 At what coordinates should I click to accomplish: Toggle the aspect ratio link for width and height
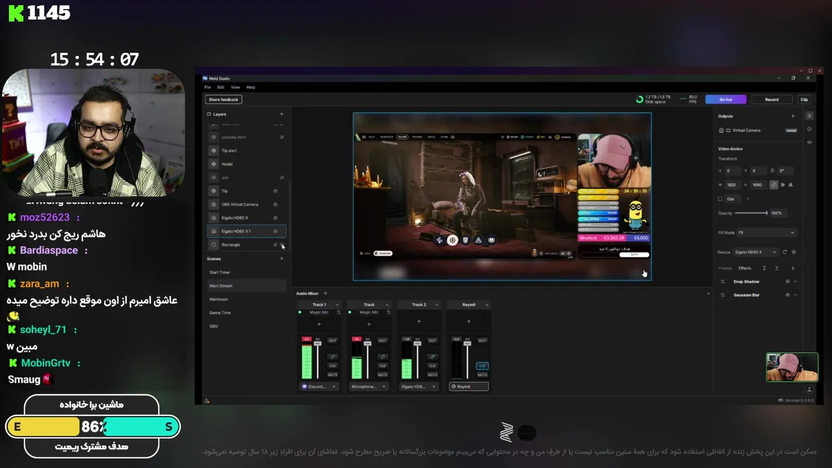[x=774, y=185]
